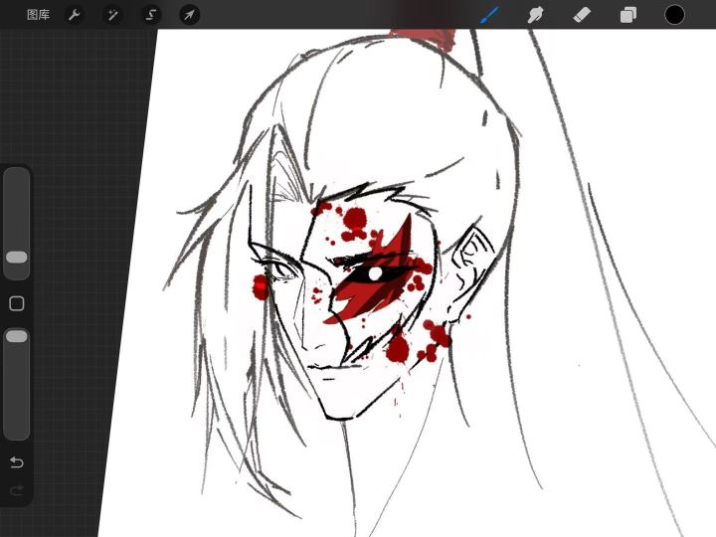Activate the Transform arrow tool
This screenshot has width=716, height=537.
[x=189, y=15]
